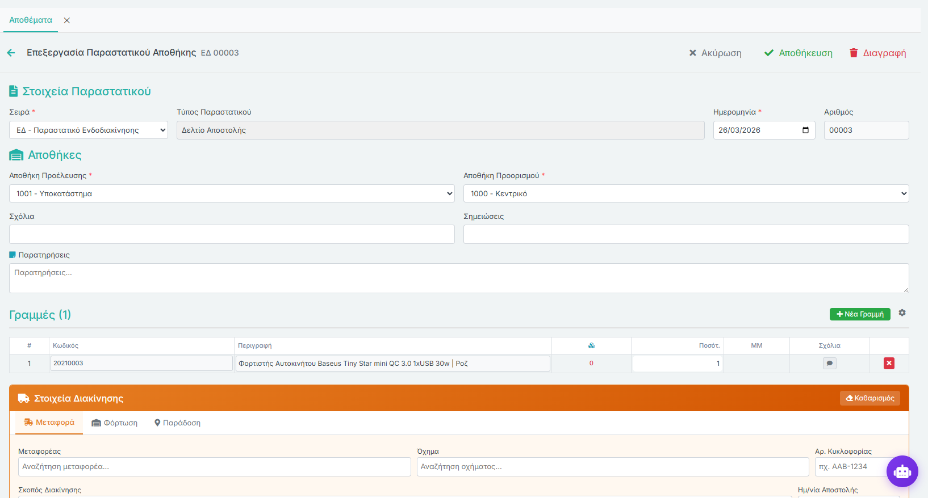Click the Σημειώσεις text field
Viewport: 928px width, 498px height.
pos(686,234)
